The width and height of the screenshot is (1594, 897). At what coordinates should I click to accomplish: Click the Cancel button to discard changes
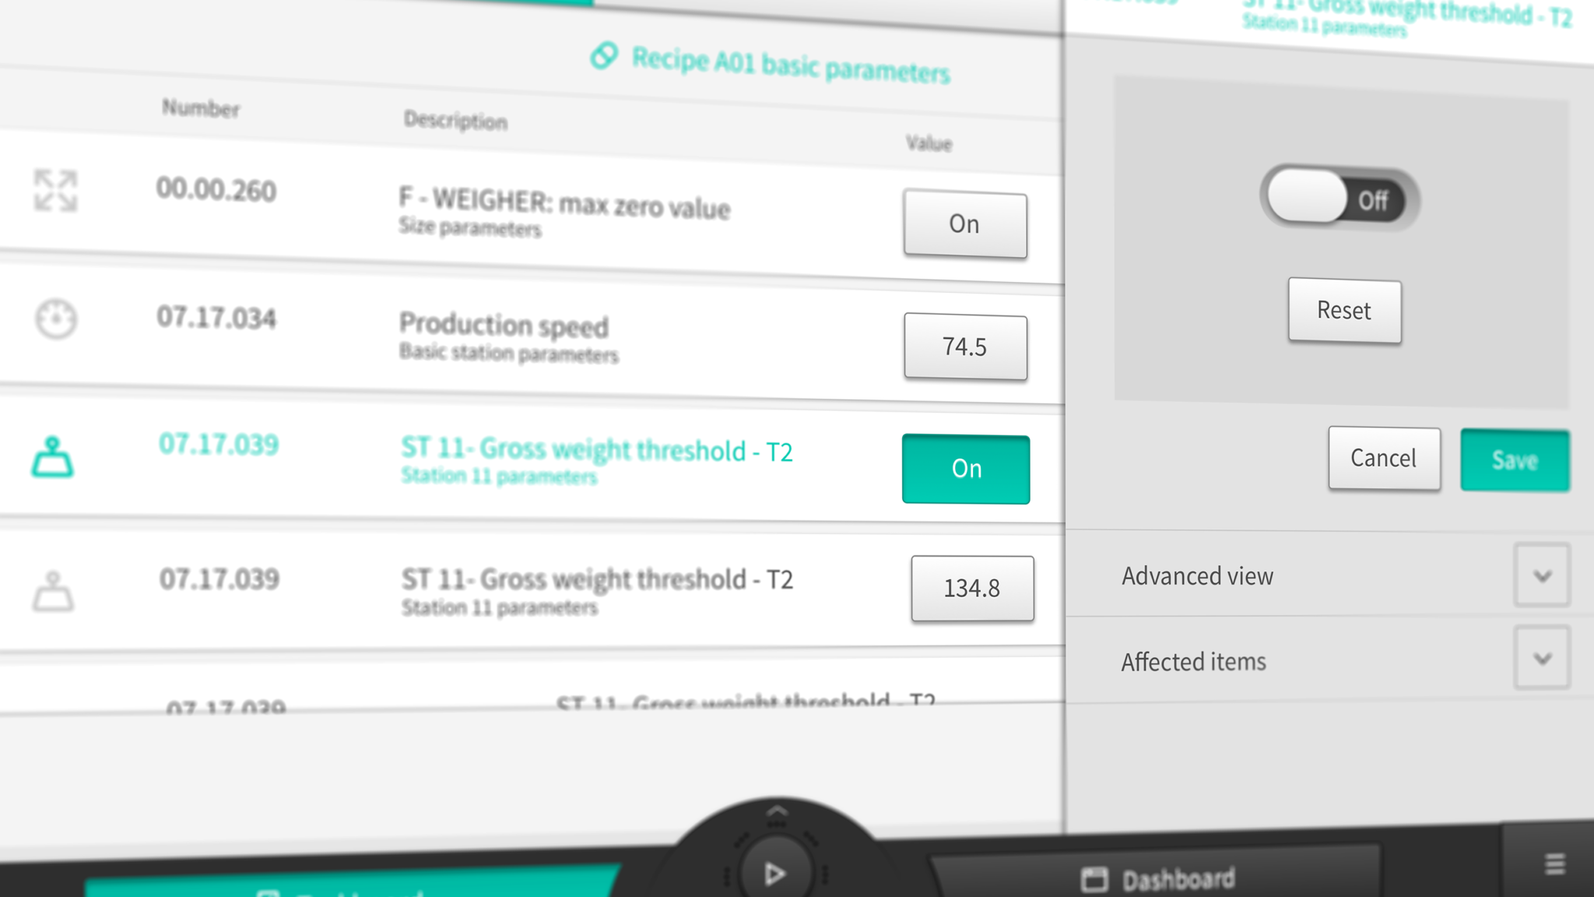point(1383,458)
